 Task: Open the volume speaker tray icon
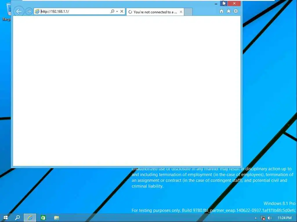(x=269, y=218)
